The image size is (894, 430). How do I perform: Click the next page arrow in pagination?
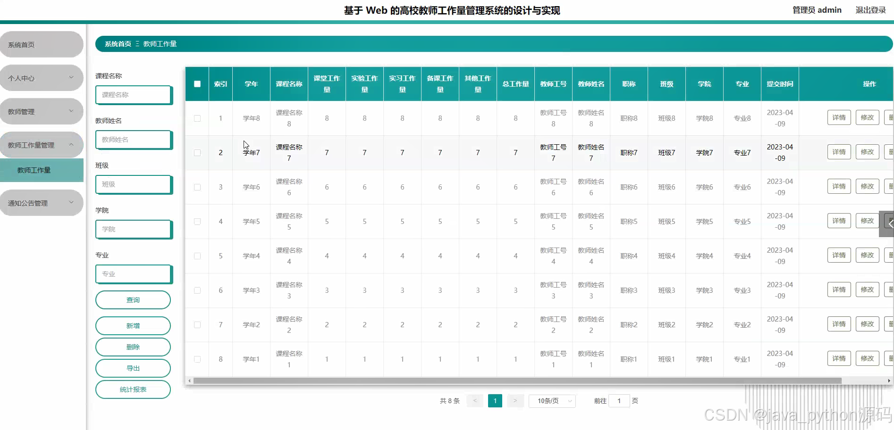515,401
